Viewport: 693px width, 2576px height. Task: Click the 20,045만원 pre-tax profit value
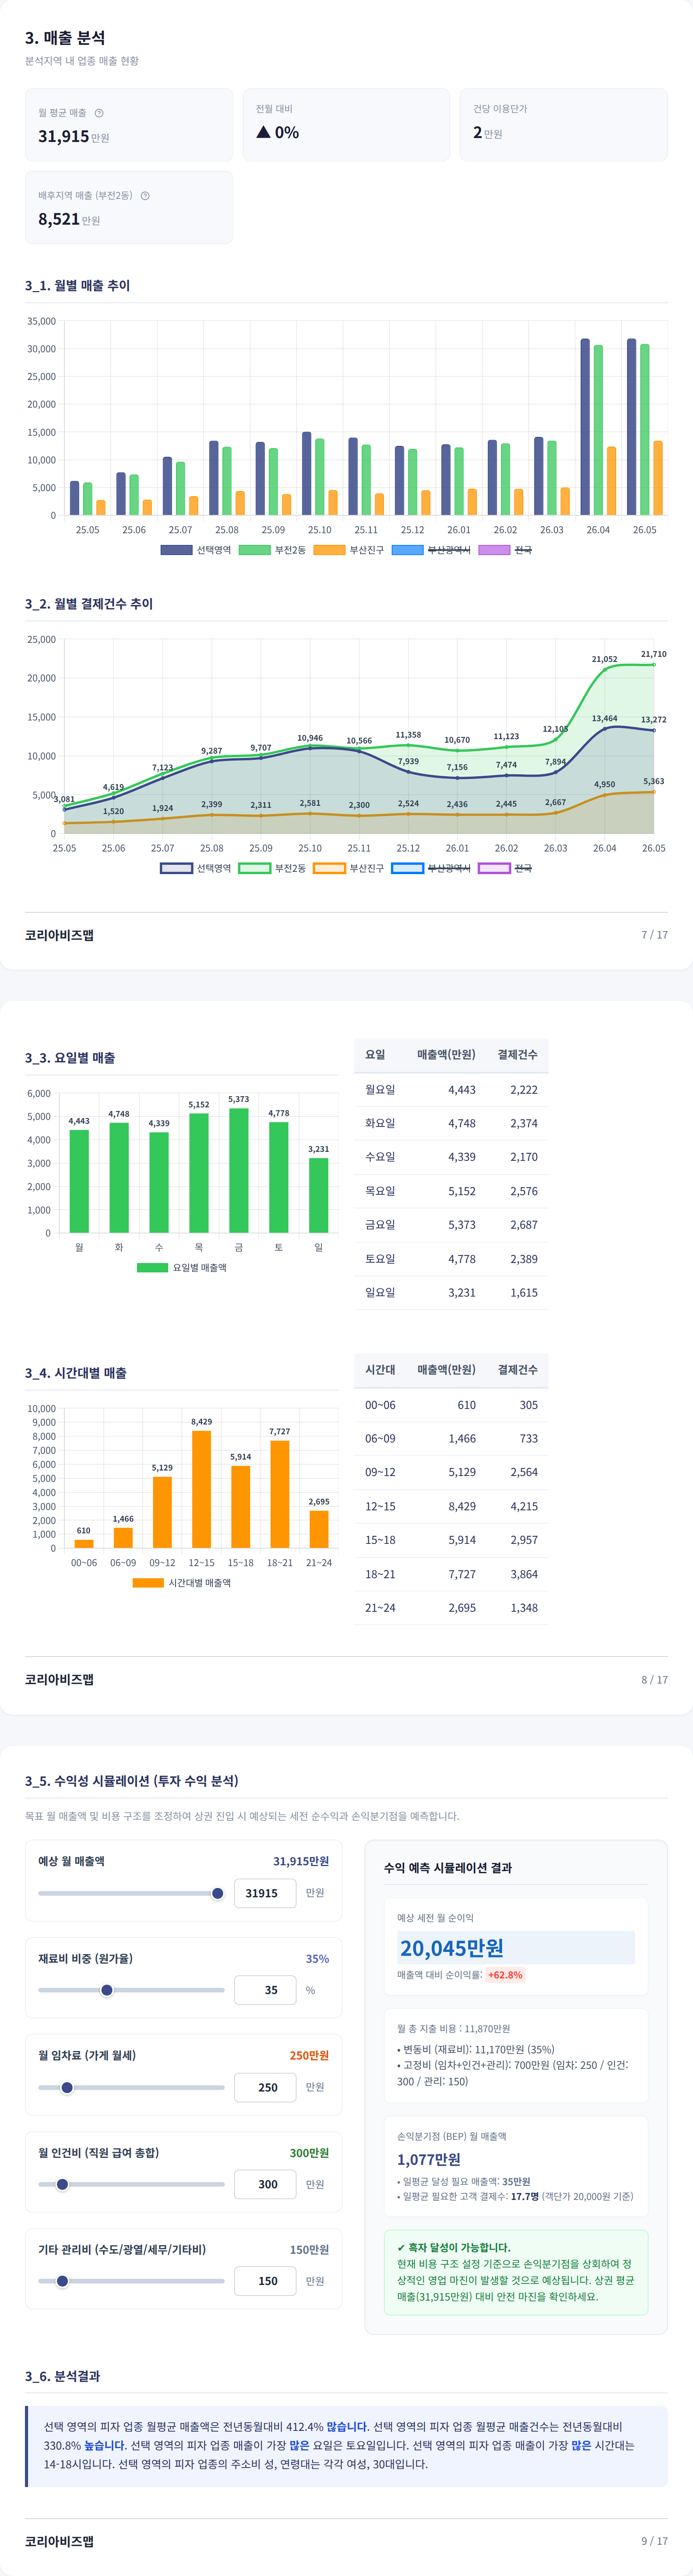pyautogui.click(x=451, y=1948)
